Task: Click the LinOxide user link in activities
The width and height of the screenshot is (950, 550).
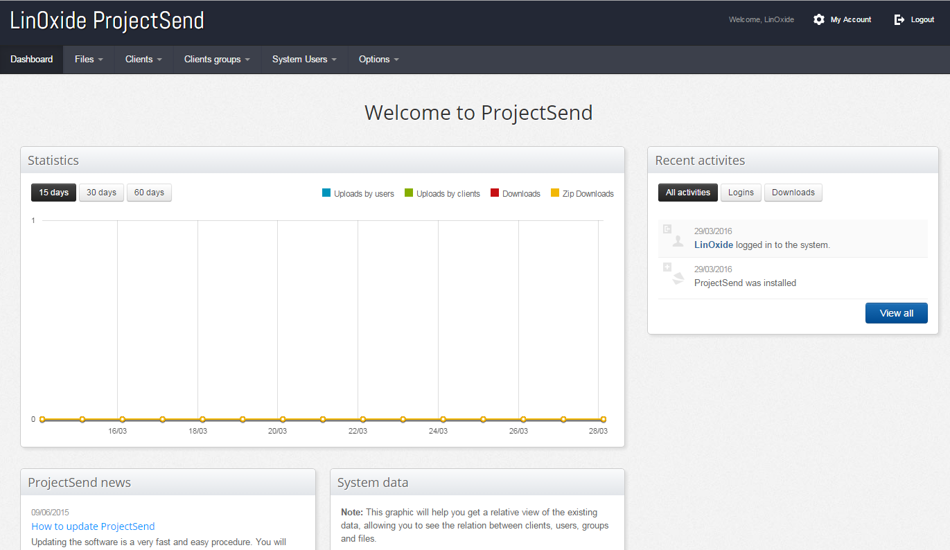Action: [x=714, y=245]
